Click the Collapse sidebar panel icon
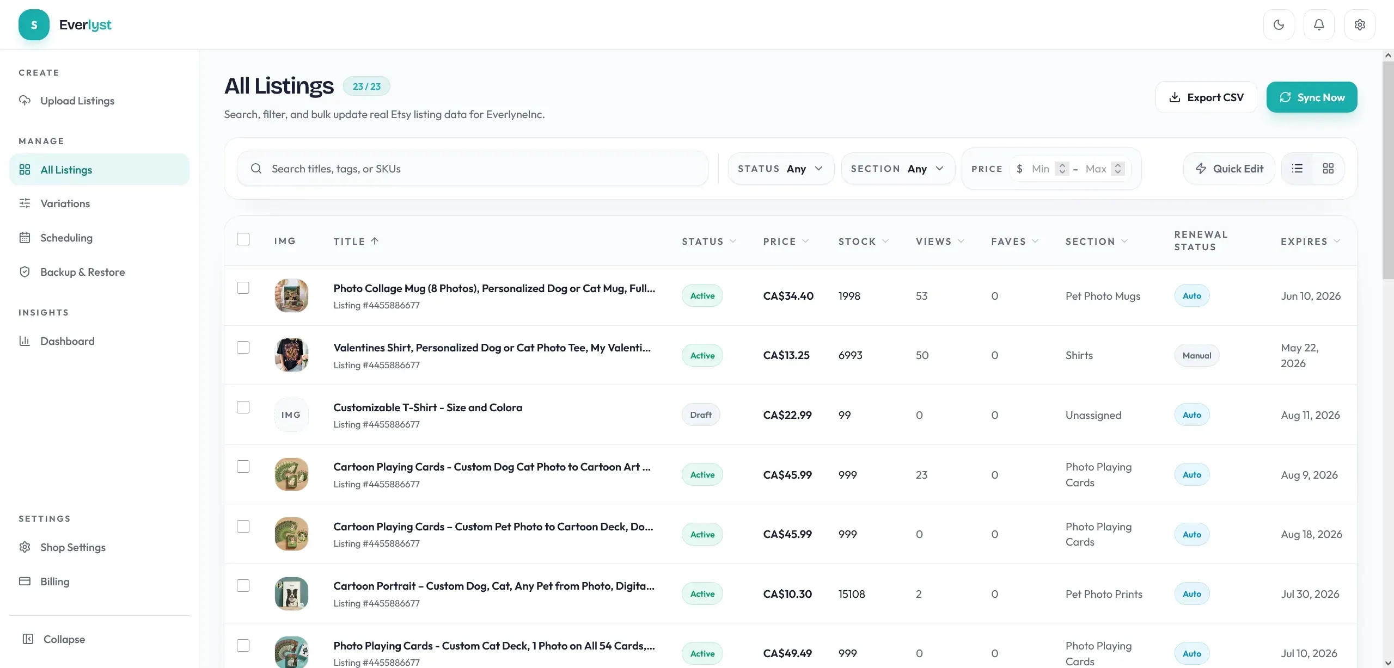Viewport: 1394px width, 668px height. click(28, 639)
